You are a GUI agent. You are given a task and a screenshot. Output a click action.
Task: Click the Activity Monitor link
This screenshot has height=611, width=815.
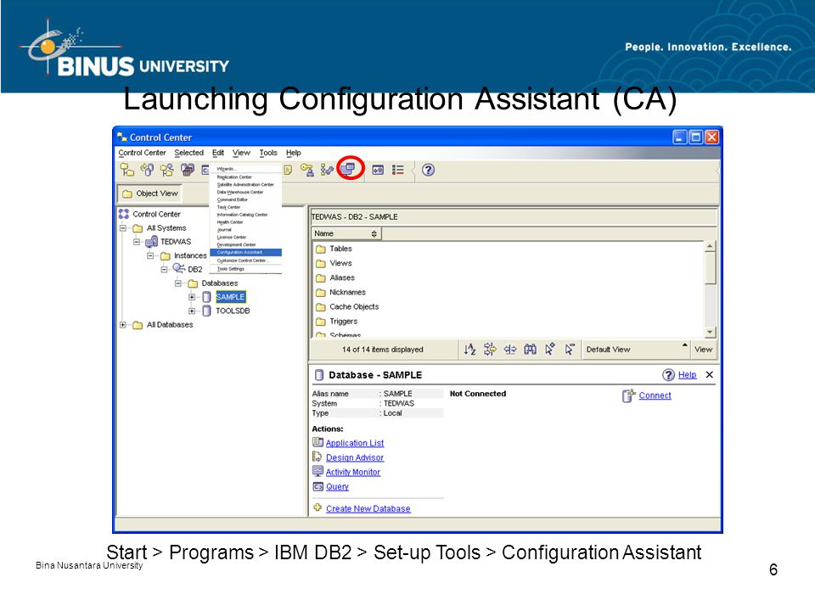pyautogui.click(x=353, y=473)
